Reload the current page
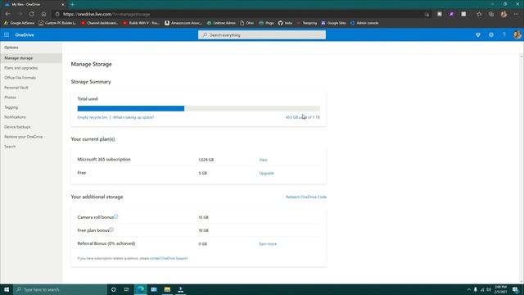The width and height of the screenshot is (524, 295). [32, 14]
